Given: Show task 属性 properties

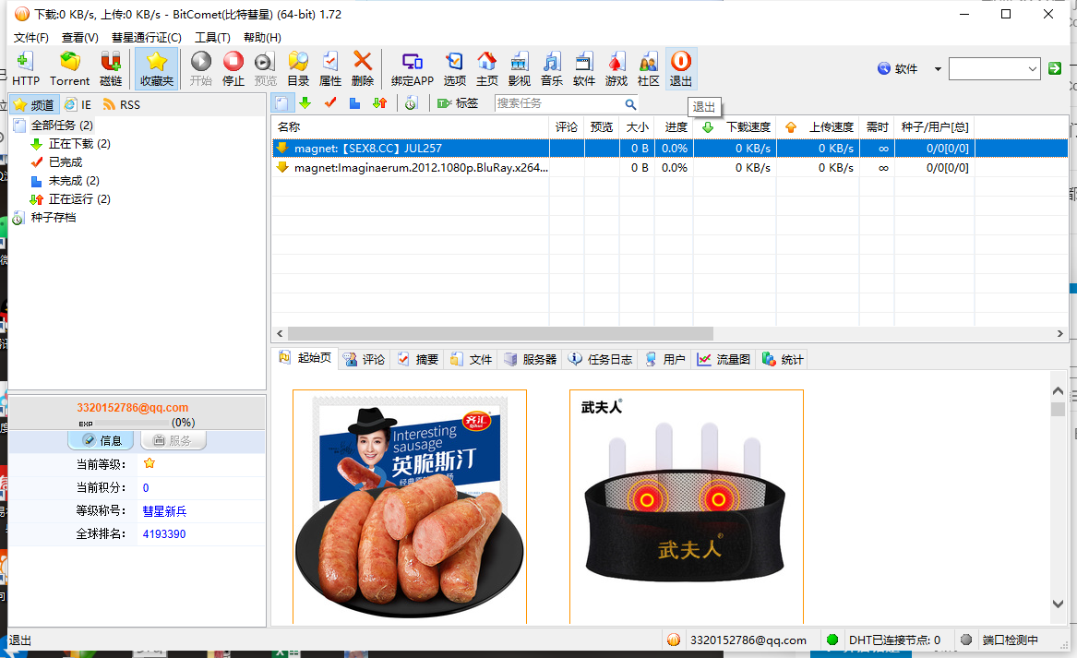Looking at the screenshot, I should (329, 68).
